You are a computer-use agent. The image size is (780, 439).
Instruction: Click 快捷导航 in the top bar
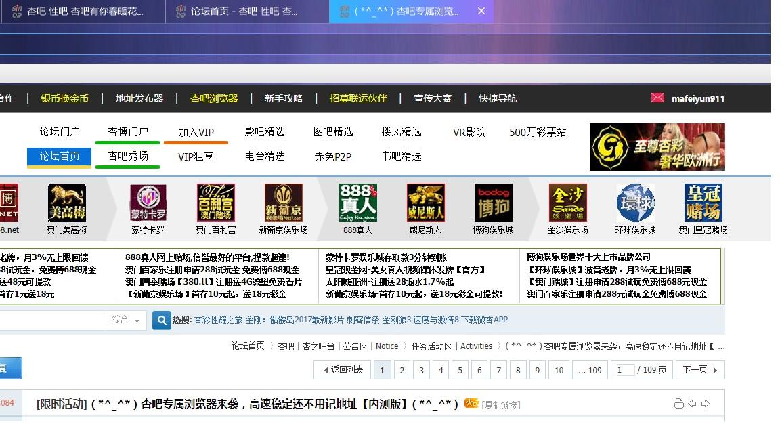click(x=498, y=98)
